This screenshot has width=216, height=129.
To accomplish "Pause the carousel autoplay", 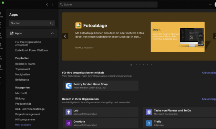I will click(x=131, y=65).
